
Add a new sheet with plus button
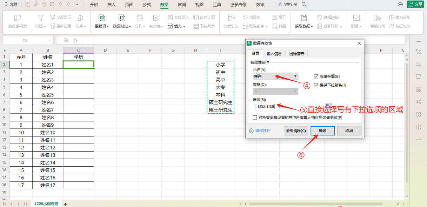(65, 204)
